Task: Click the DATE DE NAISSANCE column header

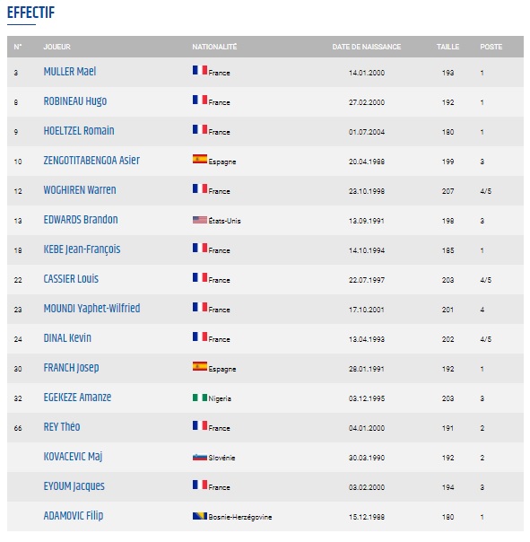Action: 367,47
